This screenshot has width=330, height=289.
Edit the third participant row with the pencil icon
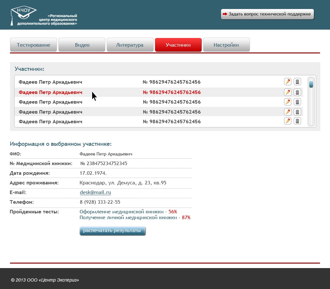point(287,102)
